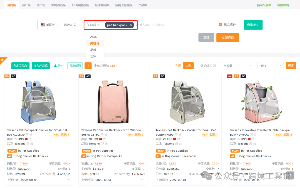The height and width of the screenshot is (188, 300).
Task: Click the A+ badge on B01FNJWPOG card
Action: [x=230, y=76]
